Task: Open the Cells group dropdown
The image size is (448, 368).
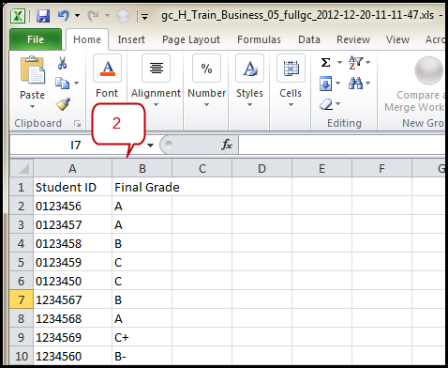Action: 291,105
